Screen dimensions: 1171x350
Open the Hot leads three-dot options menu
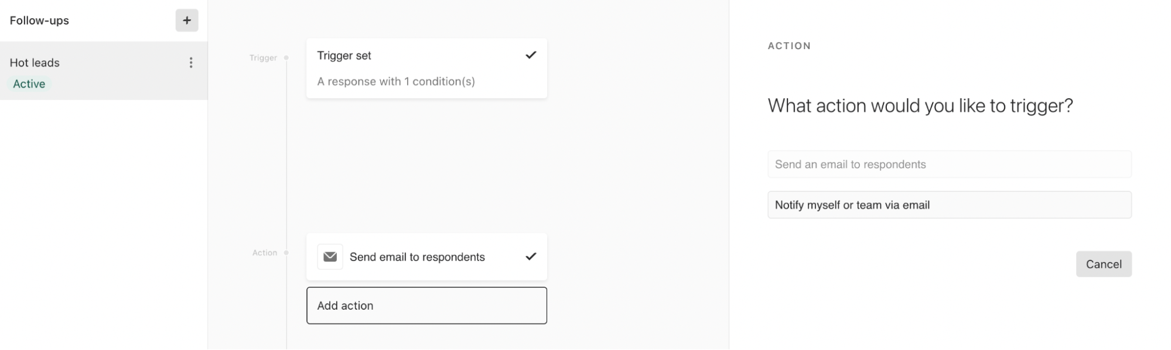coord(191,63)
